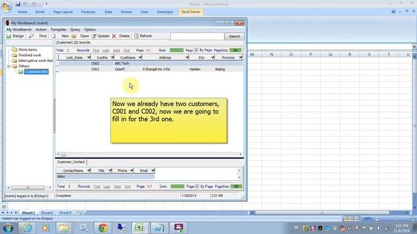Open the Query menu
The height and width of the screenshot is (234, 417).
point(75,29)
